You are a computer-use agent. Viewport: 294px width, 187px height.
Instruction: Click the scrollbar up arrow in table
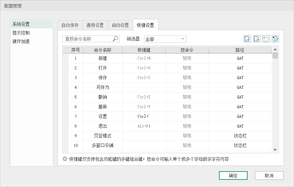(275, 50)
